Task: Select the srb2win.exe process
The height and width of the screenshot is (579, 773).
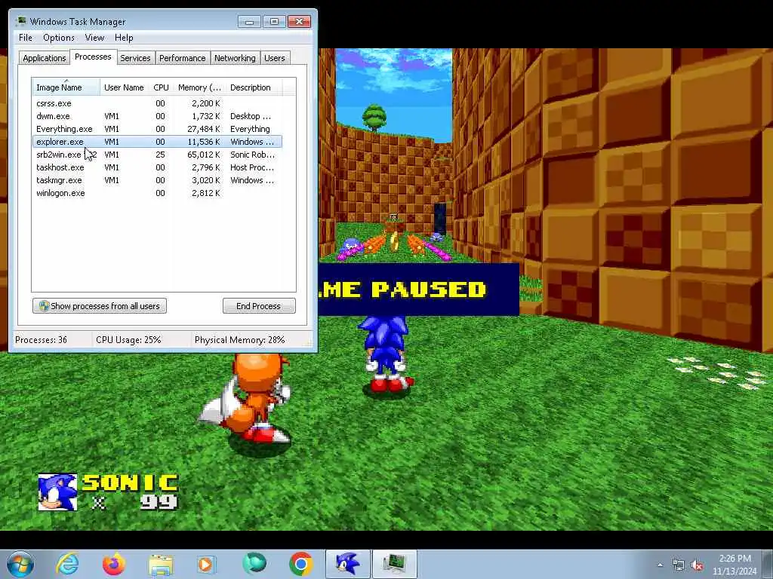Action: 158,155
